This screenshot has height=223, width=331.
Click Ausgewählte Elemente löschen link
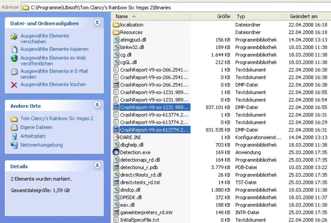click(x=53, y=84)
